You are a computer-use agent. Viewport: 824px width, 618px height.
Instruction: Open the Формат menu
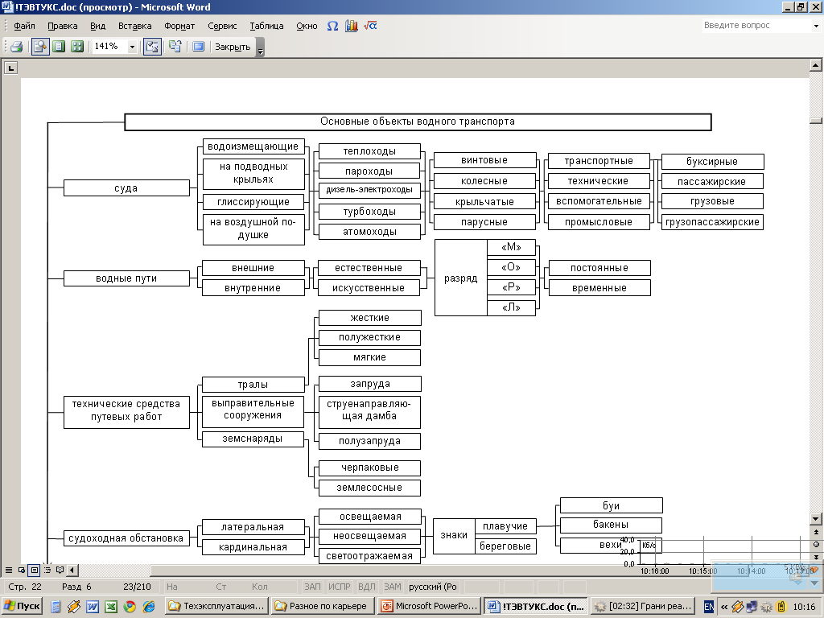(x=179, y=26)
